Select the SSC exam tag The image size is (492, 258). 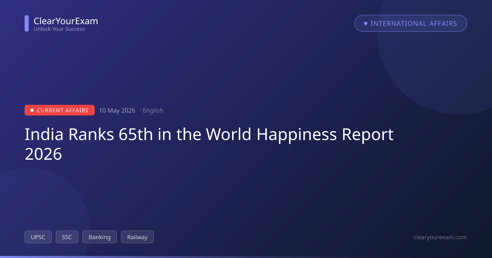point(67,237)
